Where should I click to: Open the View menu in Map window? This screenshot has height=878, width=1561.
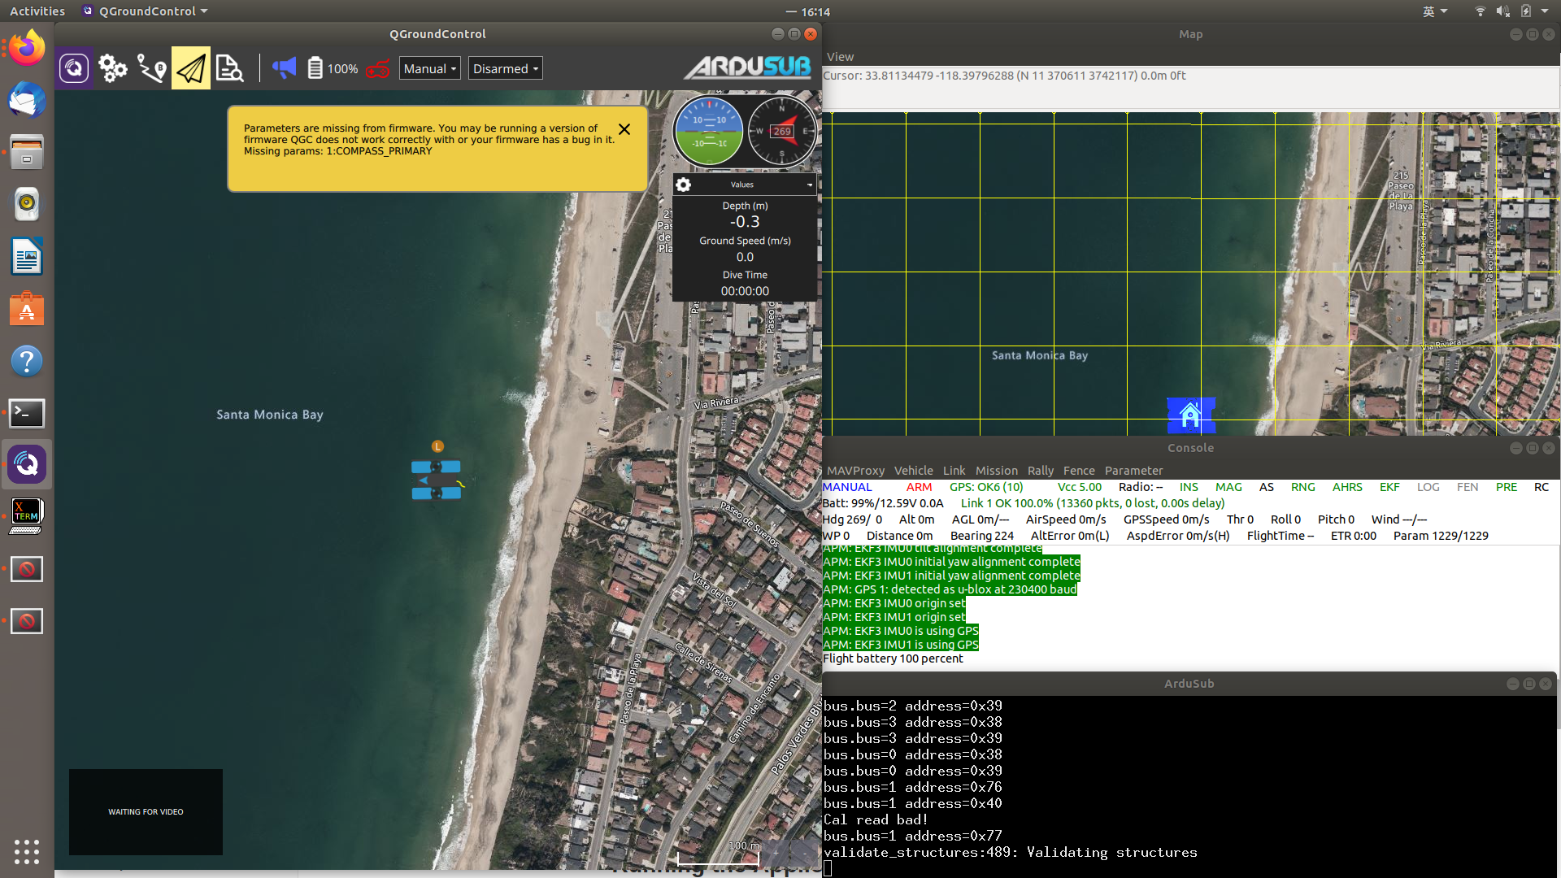840,57
